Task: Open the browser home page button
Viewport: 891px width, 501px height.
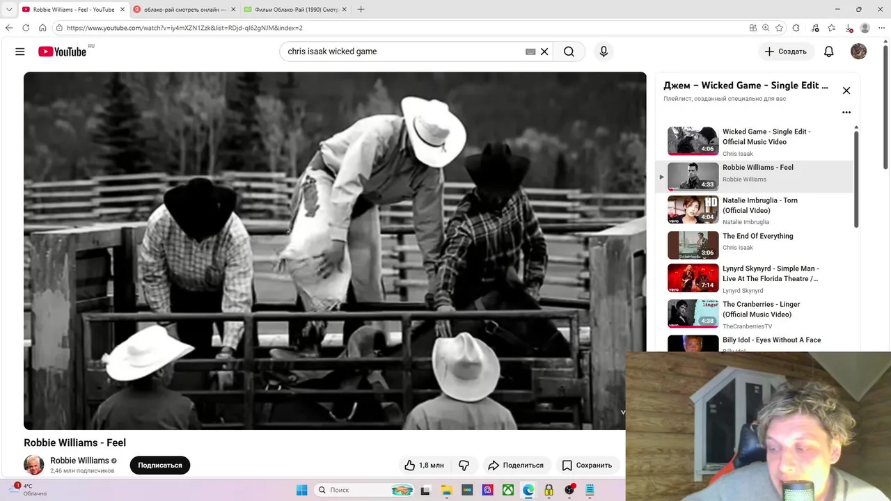Action: tap(42, 28)
